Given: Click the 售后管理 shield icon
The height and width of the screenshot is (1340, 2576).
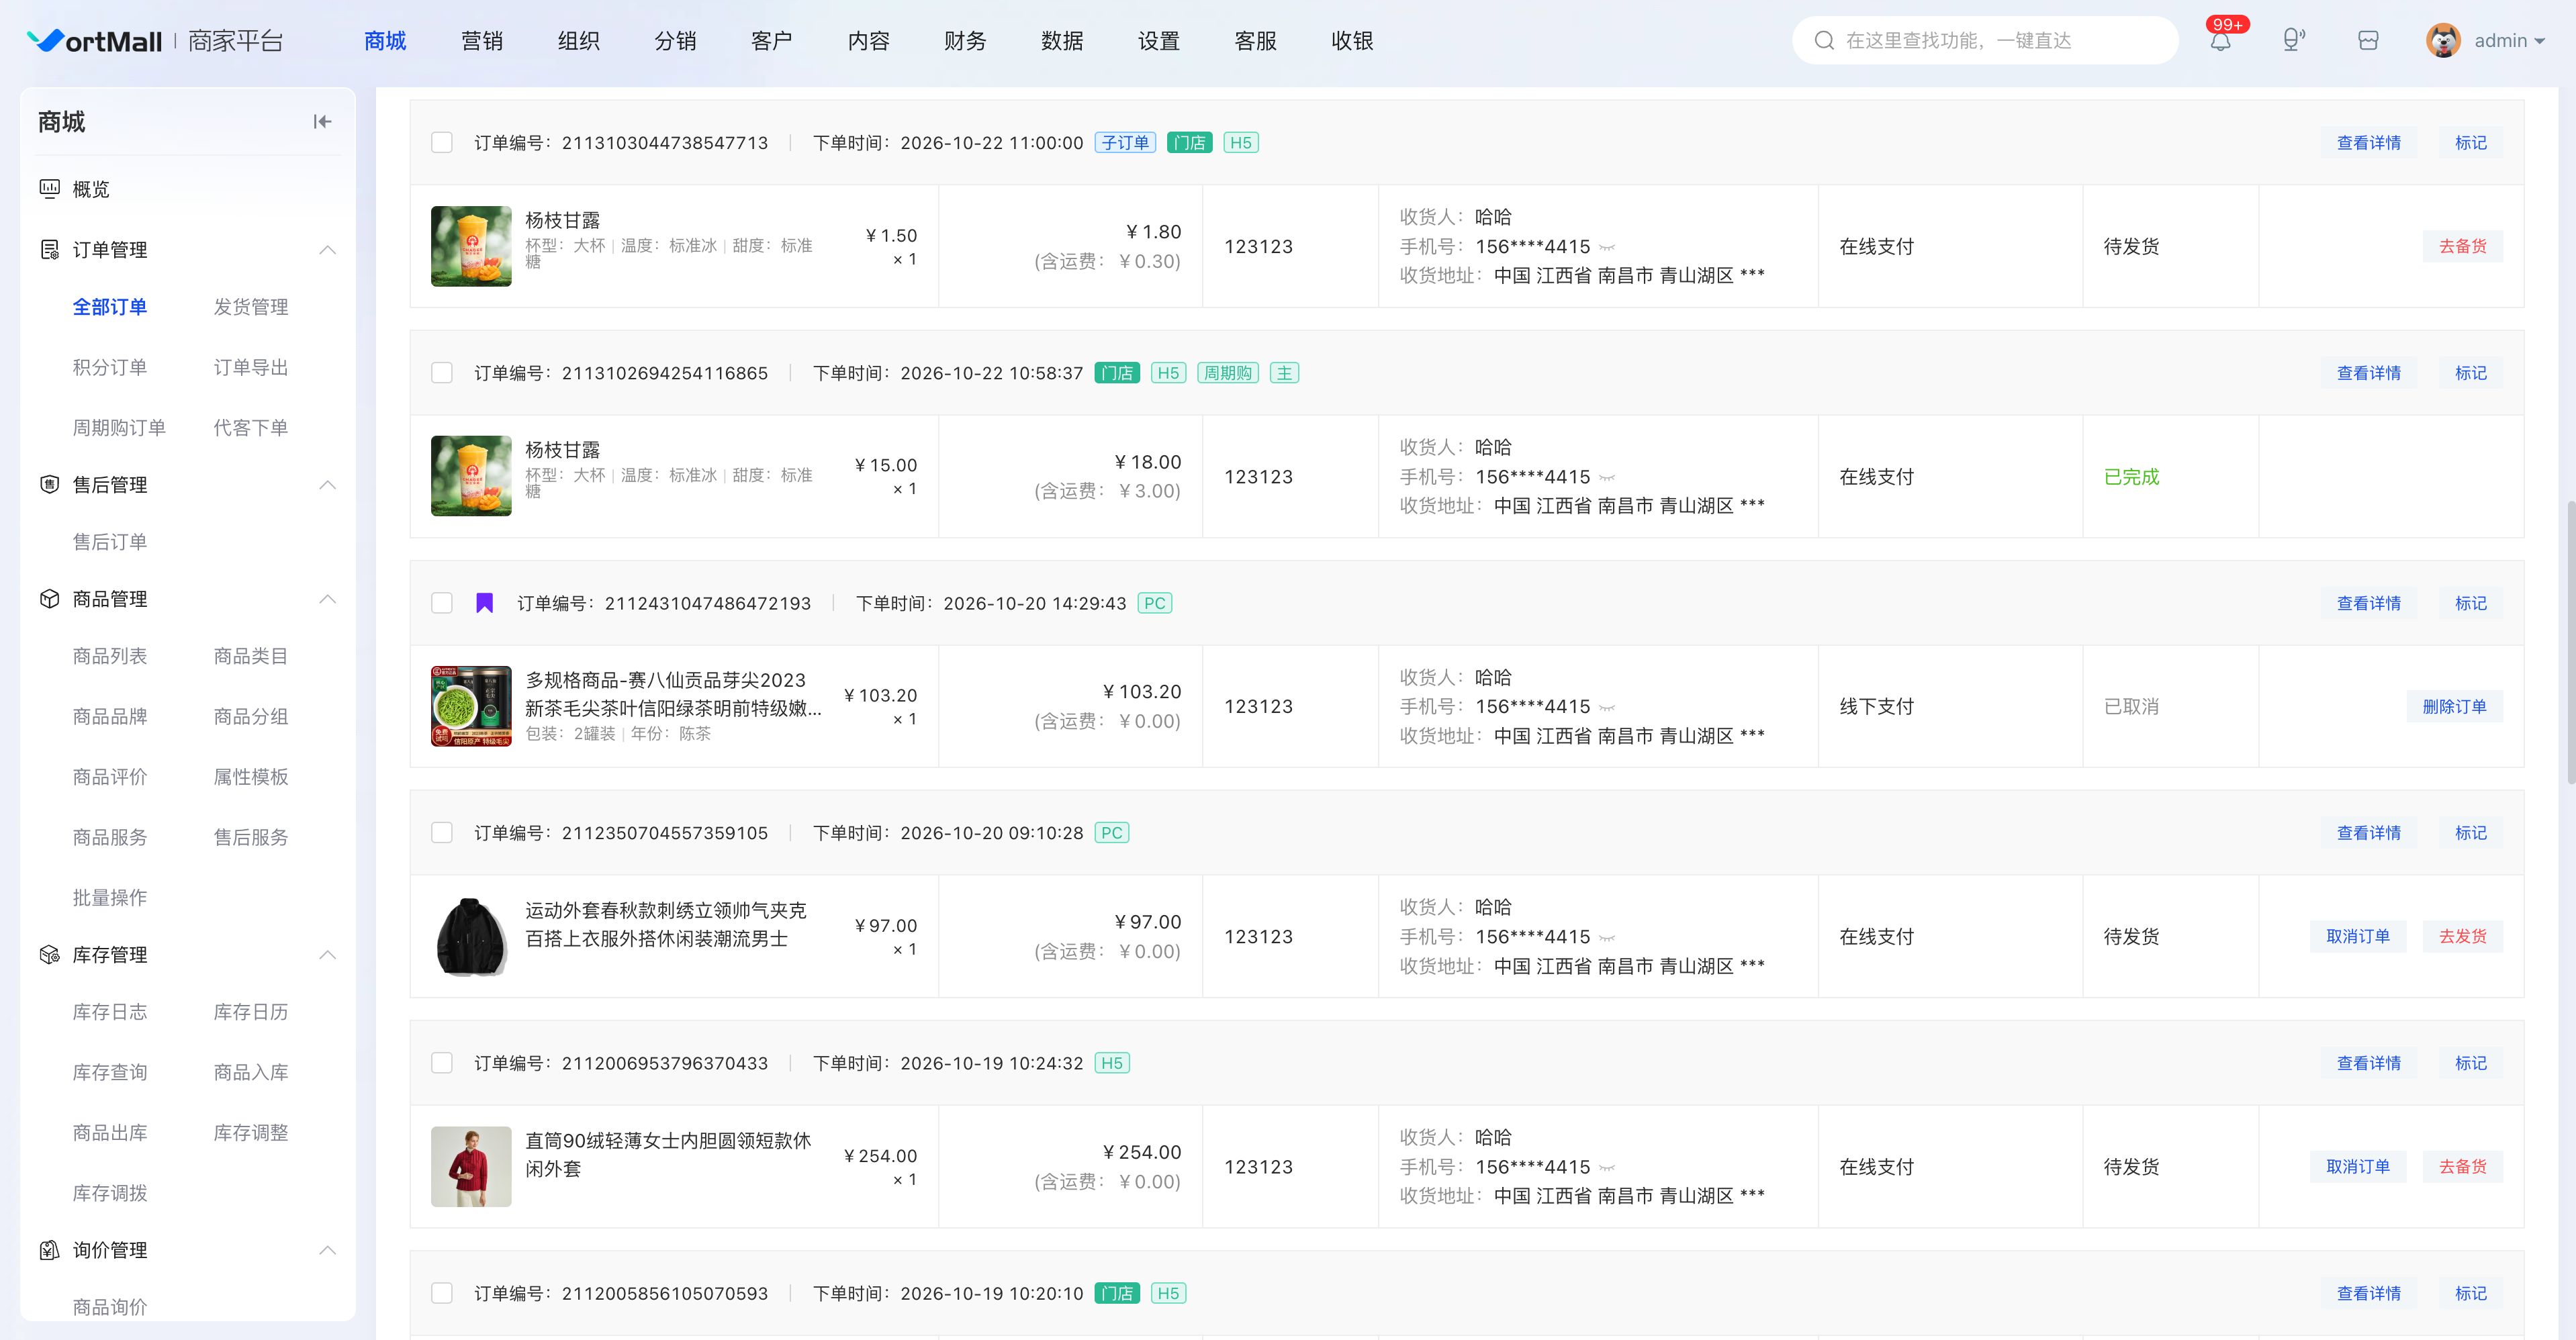Looking at the screenshot, I should [x=49, y=485].
